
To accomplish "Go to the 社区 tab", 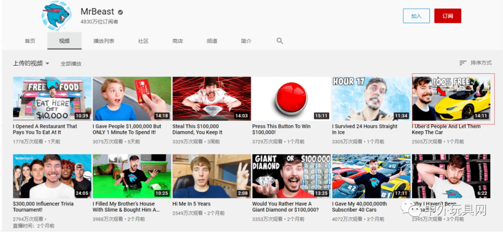I will tap(143, 41).
